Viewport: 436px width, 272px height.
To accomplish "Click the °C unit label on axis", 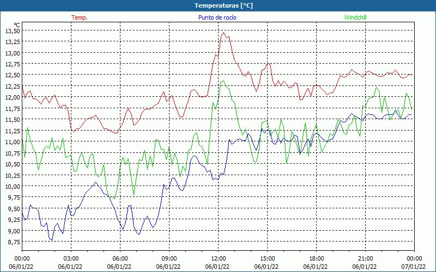I will (x=17, y=25).
